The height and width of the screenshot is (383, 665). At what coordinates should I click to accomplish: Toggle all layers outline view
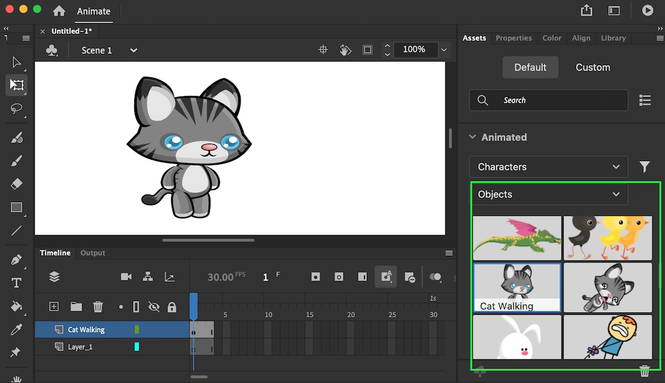pos(136,307)
